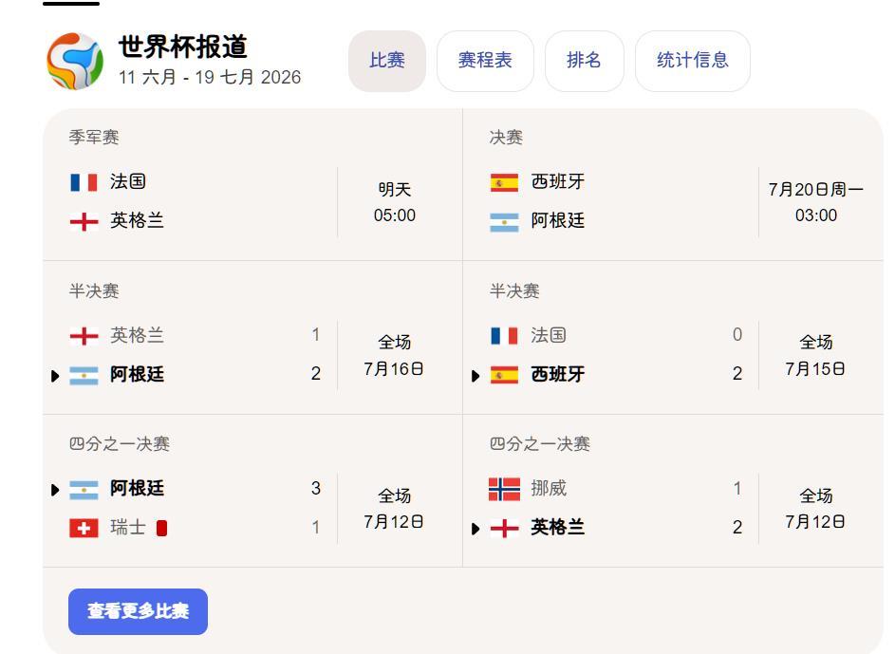Click 挪威 team name in quarterfinal
Image resolution: width=895 pixels, height=654 pixels.
click(549, 489)
